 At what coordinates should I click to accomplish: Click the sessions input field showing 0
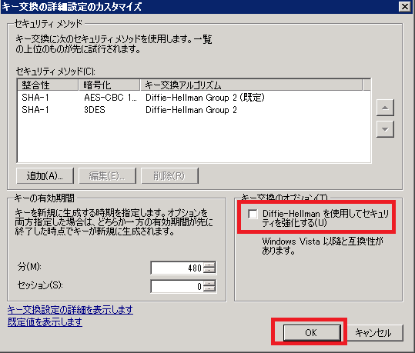(177, 286)
